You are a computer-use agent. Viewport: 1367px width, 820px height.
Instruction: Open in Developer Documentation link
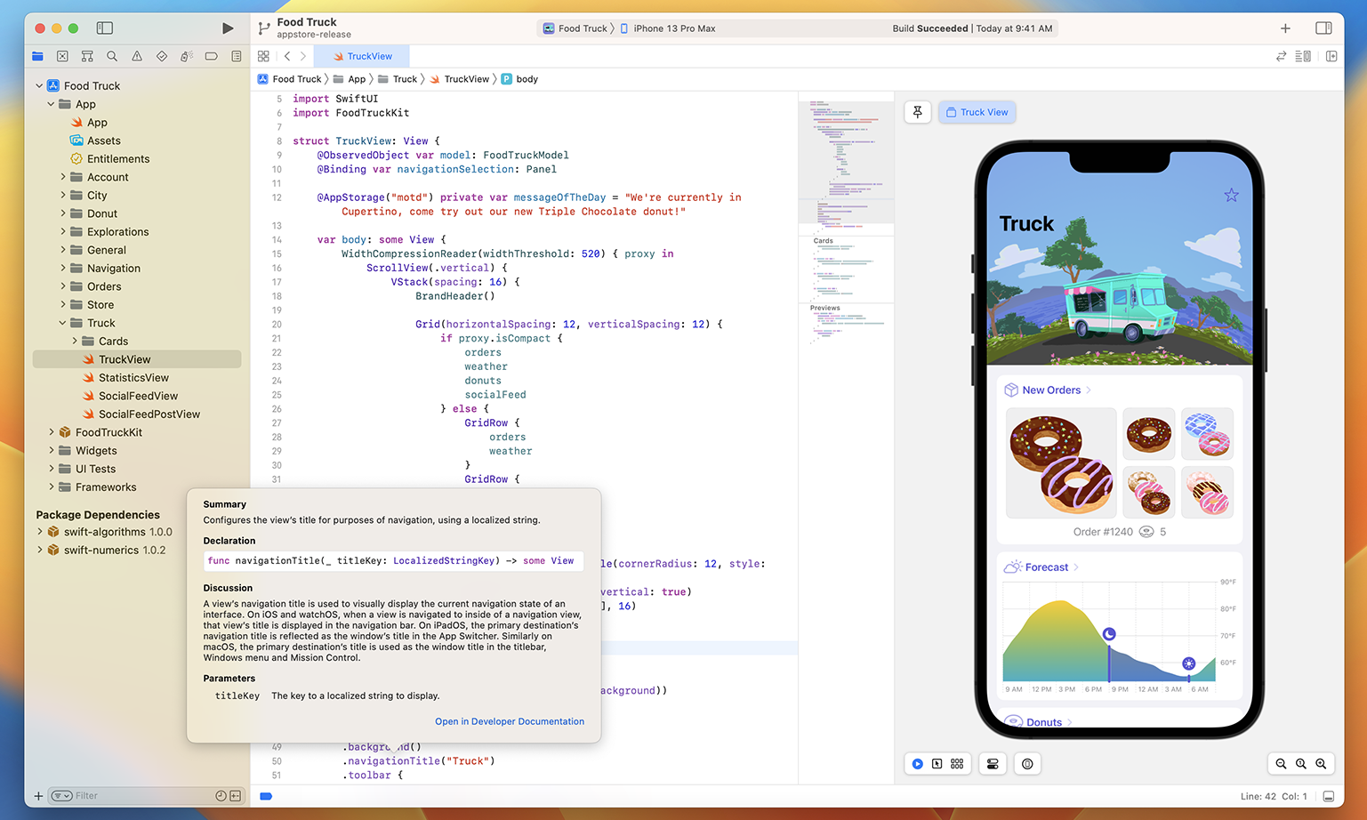click(509, 721)
